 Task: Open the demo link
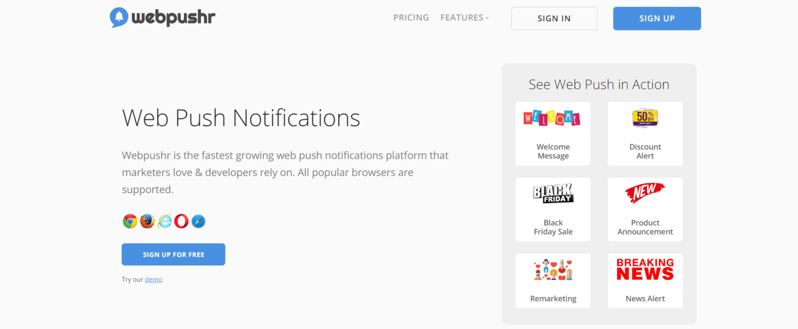(x=153, y=279)
